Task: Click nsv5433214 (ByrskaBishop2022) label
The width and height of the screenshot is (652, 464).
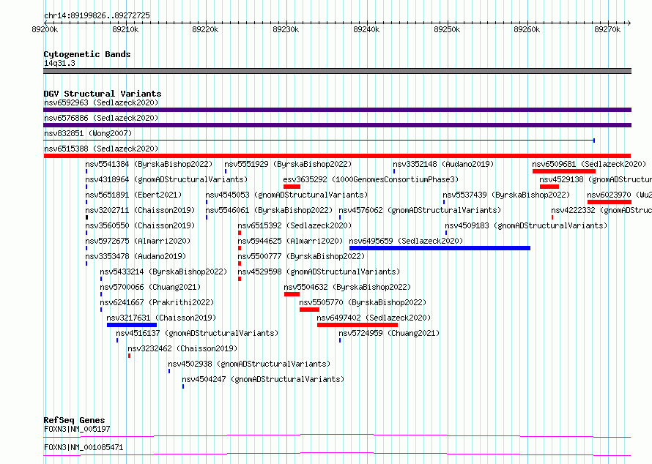Action: click(x=163, y=272)
